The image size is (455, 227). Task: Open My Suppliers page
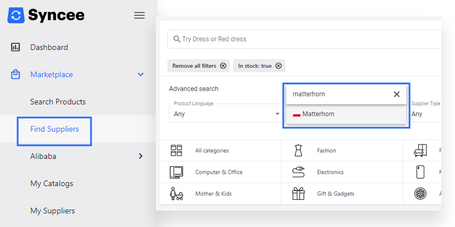click(x=52, y=211)
